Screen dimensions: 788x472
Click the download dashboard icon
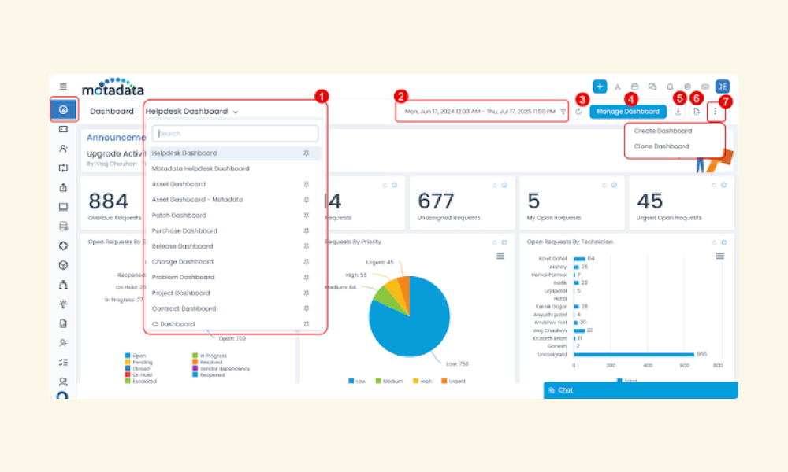point(678,112)
